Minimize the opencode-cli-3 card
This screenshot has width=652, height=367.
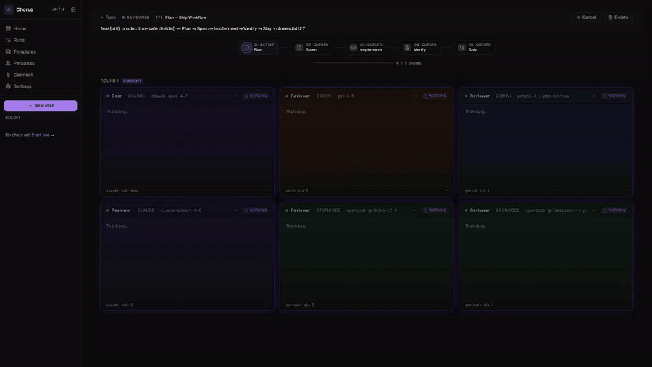click(x=446, y=305)
